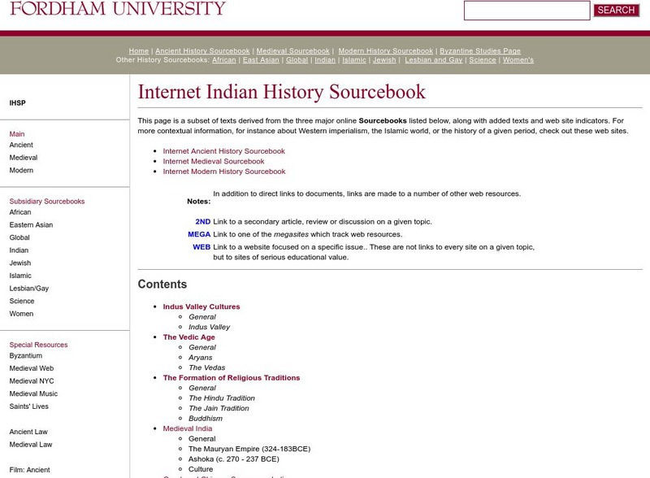Click IHSP in the sidebar
Image resolution: width=650 pixels, height=478 pixels.
point(17,103)
